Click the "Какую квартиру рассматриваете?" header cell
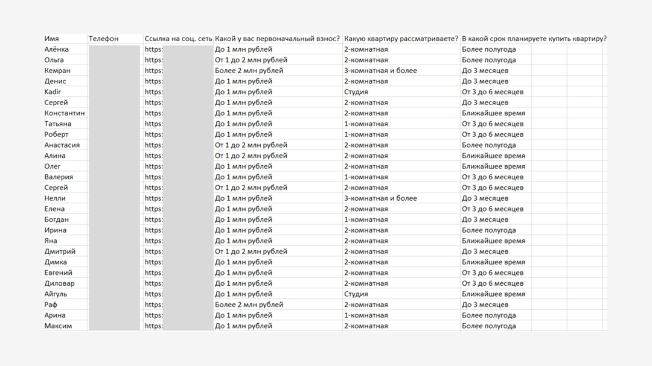 click(x=401, y=39)
